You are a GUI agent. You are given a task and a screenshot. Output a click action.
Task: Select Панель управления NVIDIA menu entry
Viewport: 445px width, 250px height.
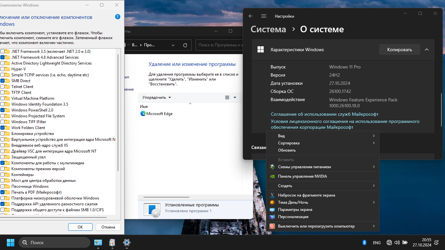point(302,176)
